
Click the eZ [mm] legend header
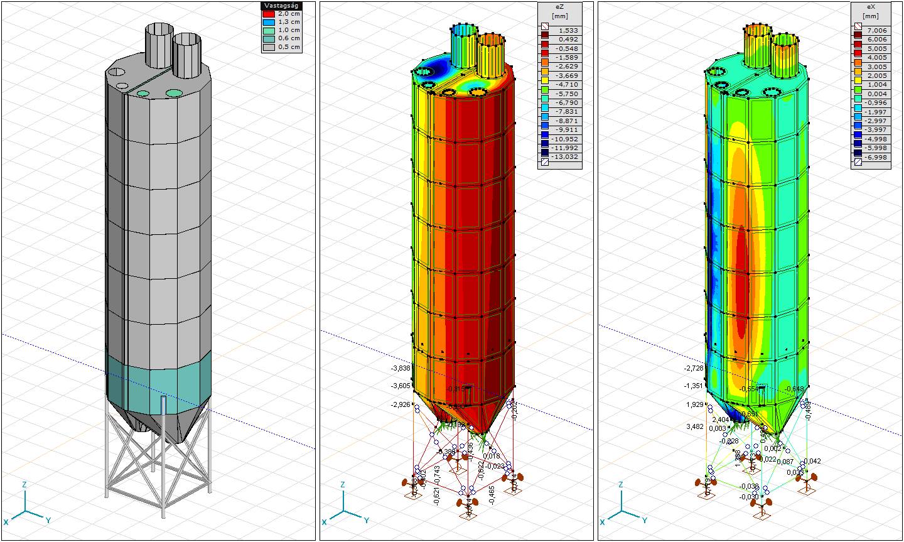(x=559, y=11)
